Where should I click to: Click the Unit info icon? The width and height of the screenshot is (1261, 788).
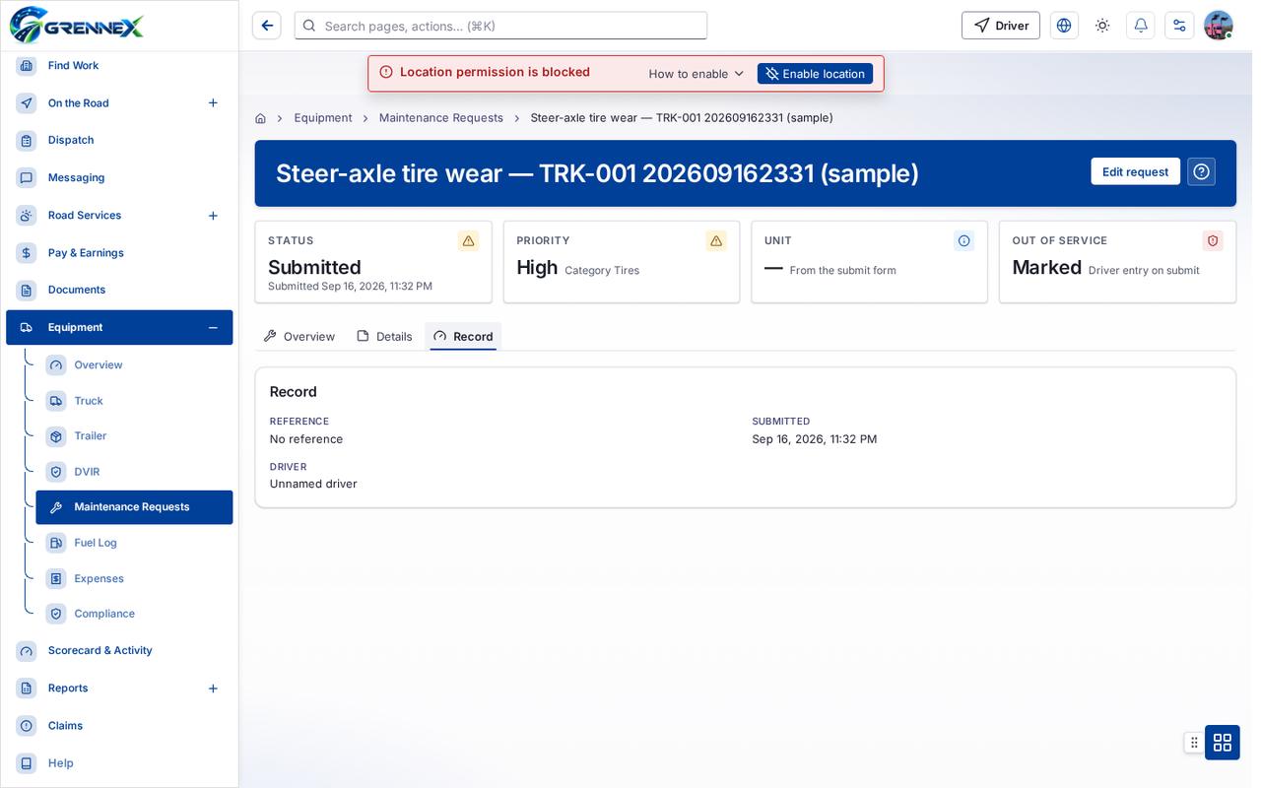[x=964, y=240]
